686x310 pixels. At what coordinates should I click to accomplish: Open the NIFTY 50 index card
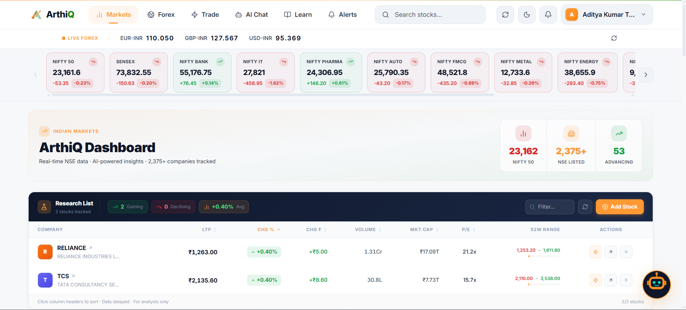point(75,72)
